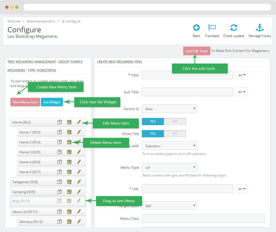Set Show Title toggle to NO

click(175, 134)
